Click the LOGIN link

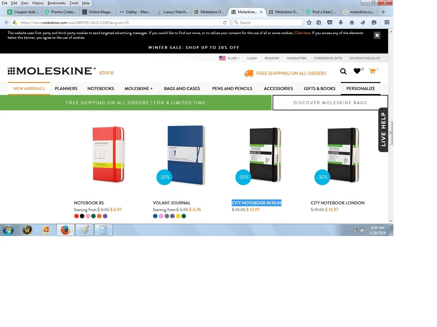252,58
